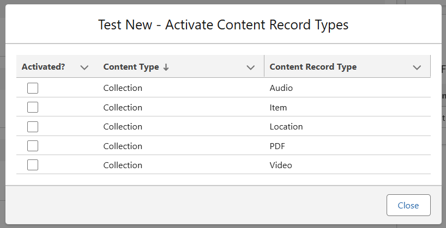Tick the Video row Activated checkbox
The width and height of the screenshot is (446, 228).
click(33, 165)
